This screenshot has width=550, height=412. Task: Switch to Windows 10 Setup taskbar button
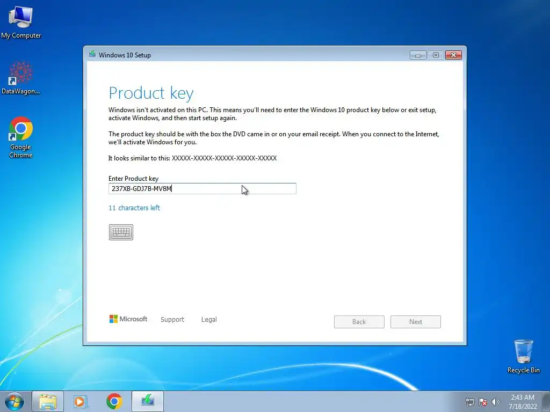(x=148, y=401)
